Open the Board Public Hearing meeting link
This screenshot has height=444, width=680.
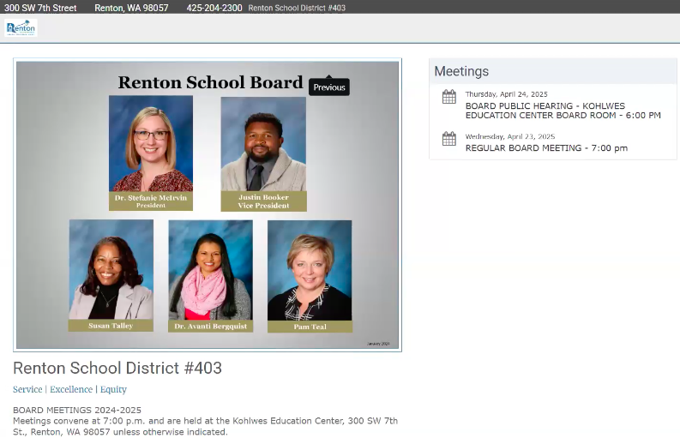(563, 111)
